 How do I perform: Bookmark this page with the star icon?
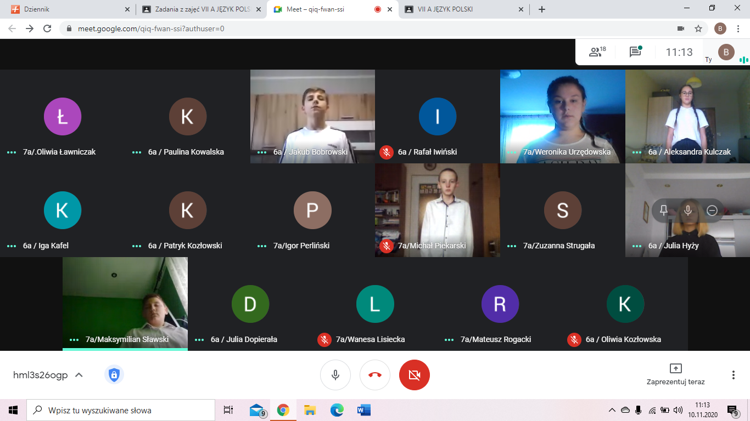tap(698, 29)
